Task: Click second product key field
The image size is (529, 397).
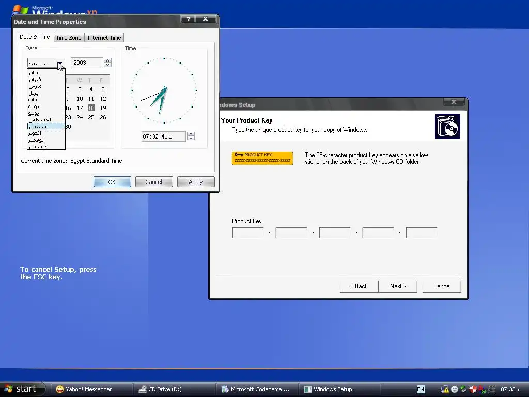Action: [x=291, y=233]
